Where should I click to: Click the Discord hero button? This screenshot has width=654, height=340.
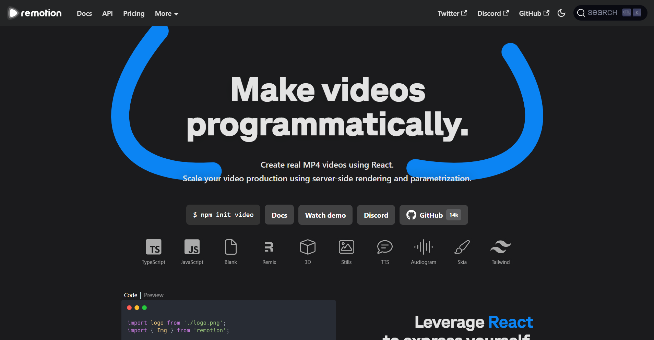pyautogui.click(x=376, y=215)
